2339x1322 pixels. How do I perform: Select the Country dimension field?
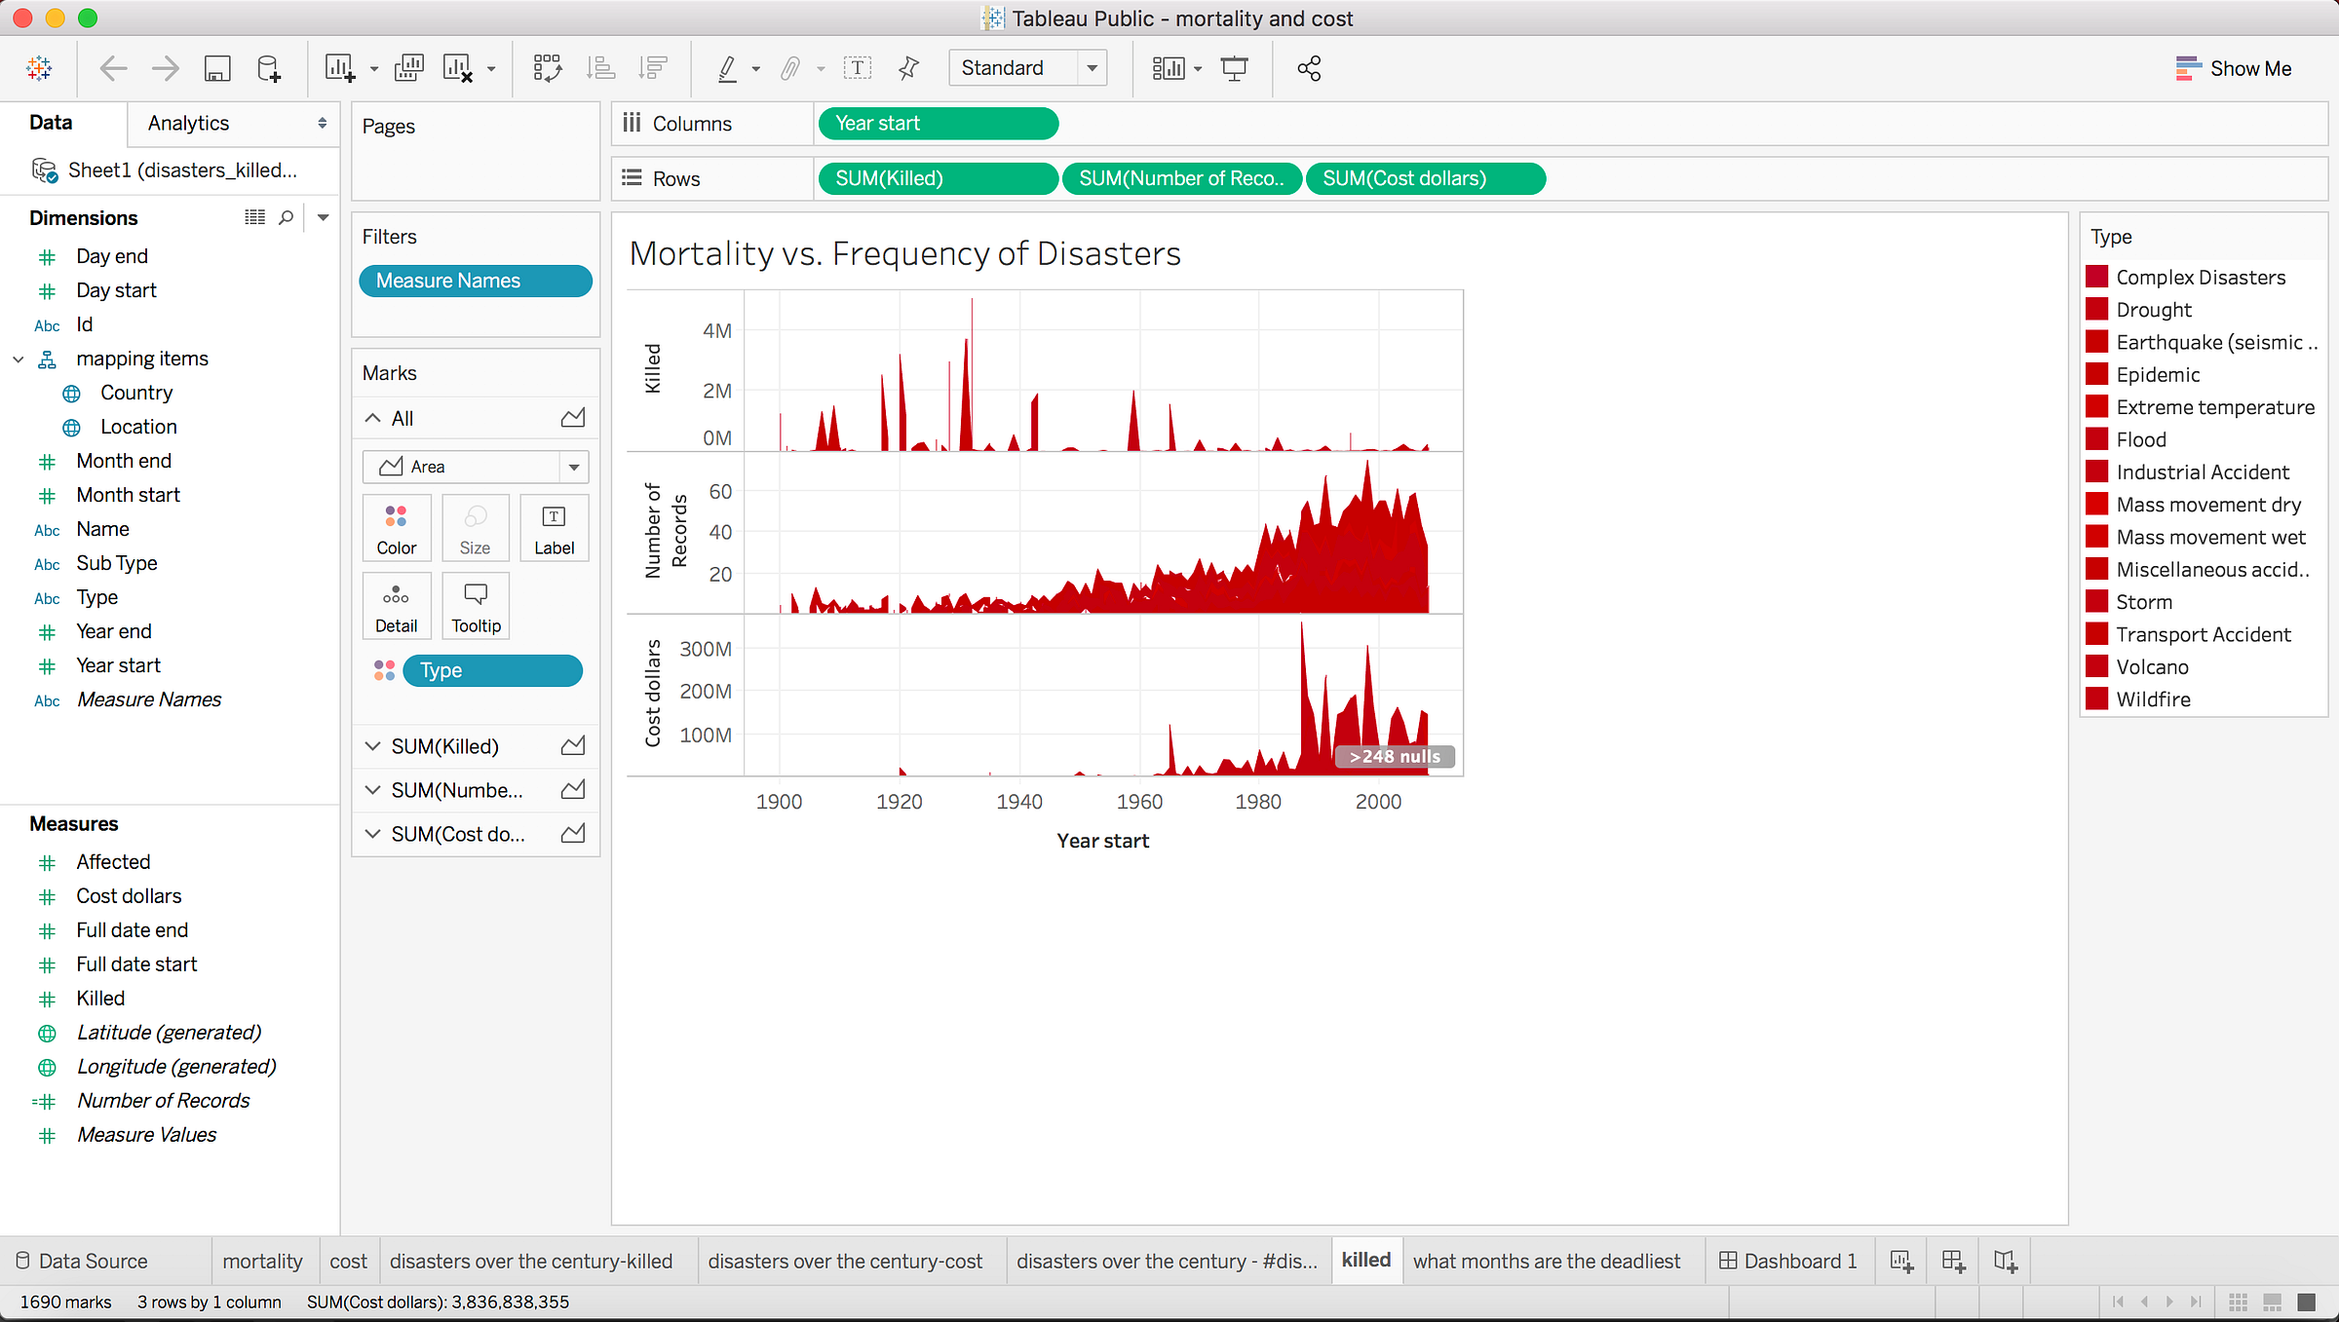pos(136,393)
